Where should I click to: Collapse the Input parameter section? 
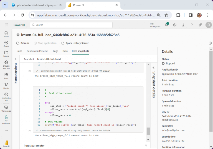pos(146,145)
